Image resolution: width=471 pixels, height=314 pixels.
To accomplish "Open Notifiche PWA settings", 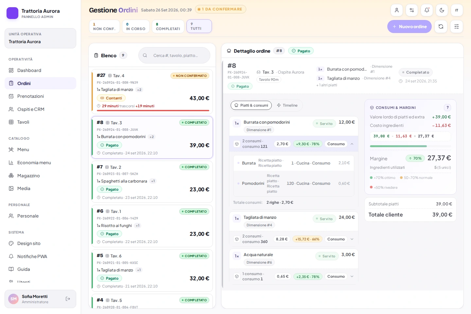I will pyautogui.click(x=40, y=256).
